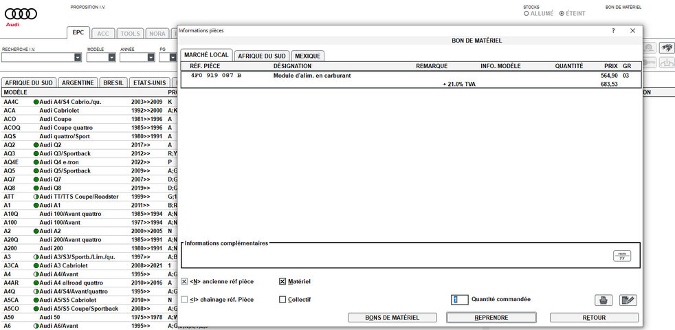Click green dot beside Audi Q2

tap(36, 145)
